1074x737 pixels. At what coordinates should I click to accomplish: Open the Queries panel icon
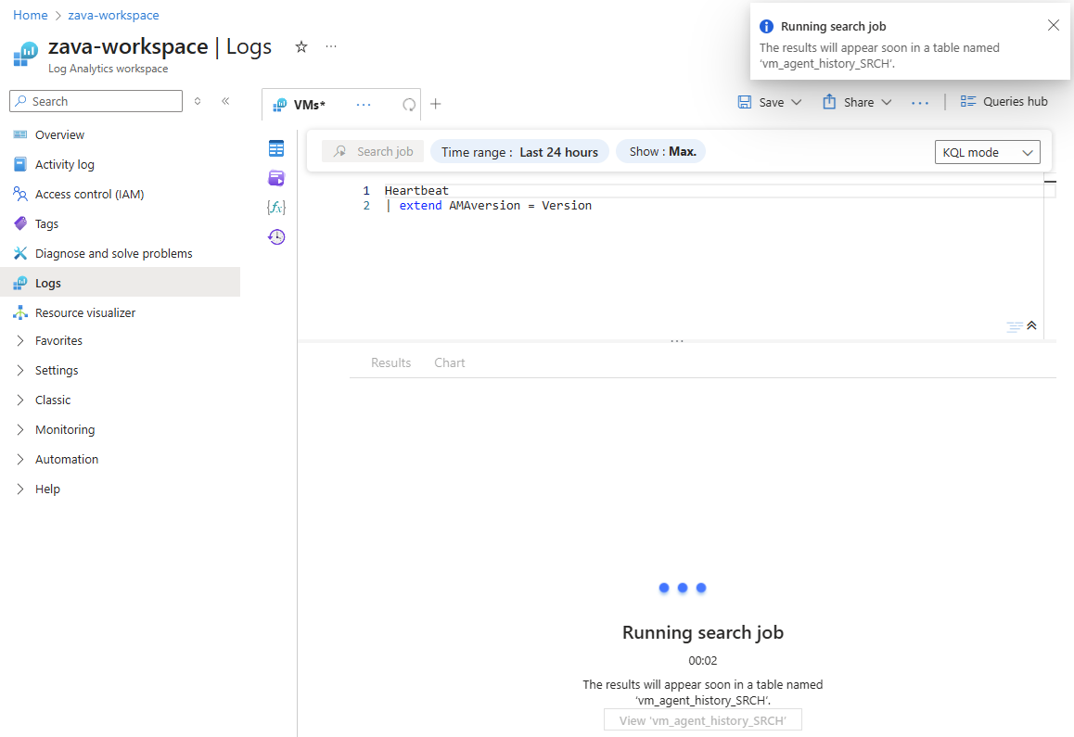[276, 178]
